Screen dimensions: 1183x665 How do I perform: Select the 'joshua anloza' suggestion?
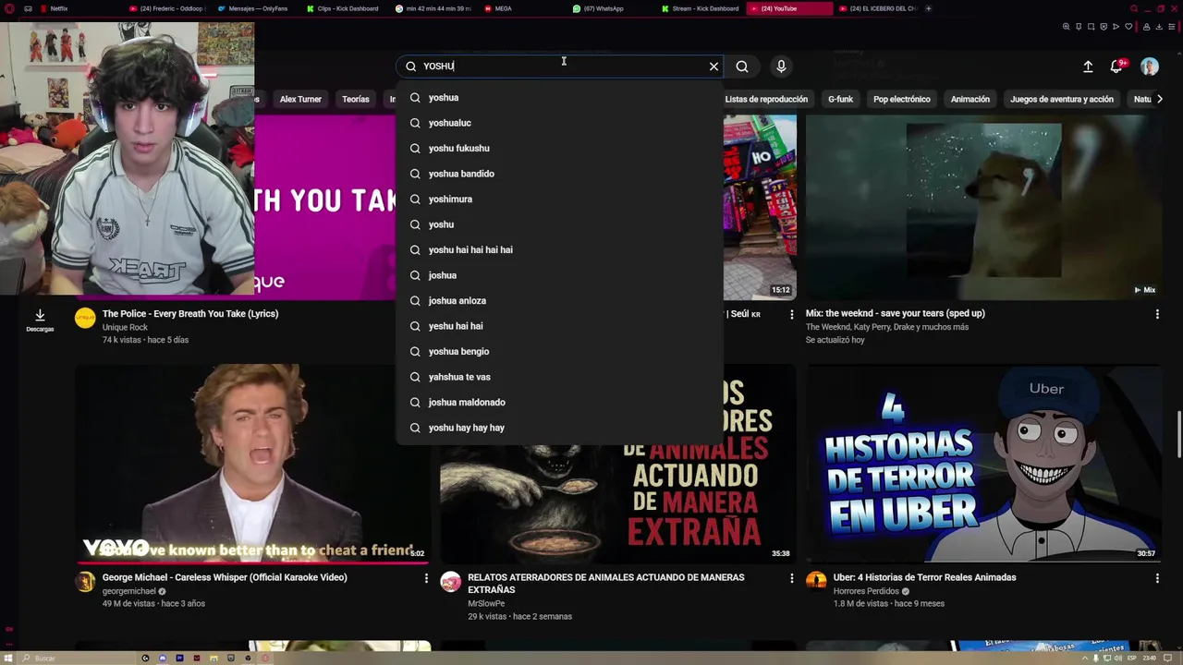[560, 301]
